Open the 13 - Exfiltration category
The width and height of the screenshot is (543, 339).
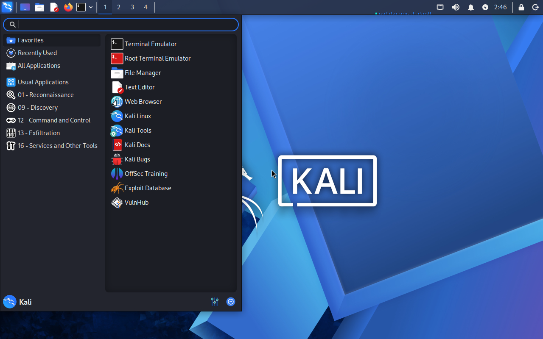[x=39, y=133]
